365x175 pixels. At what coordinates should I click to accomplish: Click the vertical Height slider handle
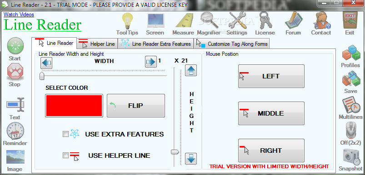175,152
